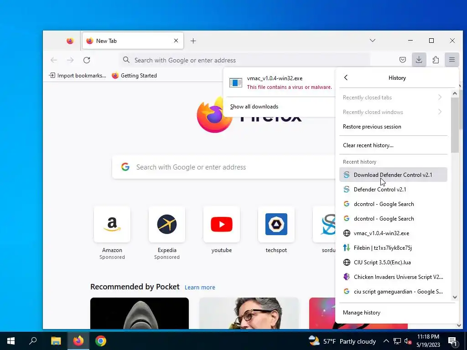This screenshot has height=350, width=467.
Task: Launch Chrome from taskbar
Action: [x=101, y=341]
